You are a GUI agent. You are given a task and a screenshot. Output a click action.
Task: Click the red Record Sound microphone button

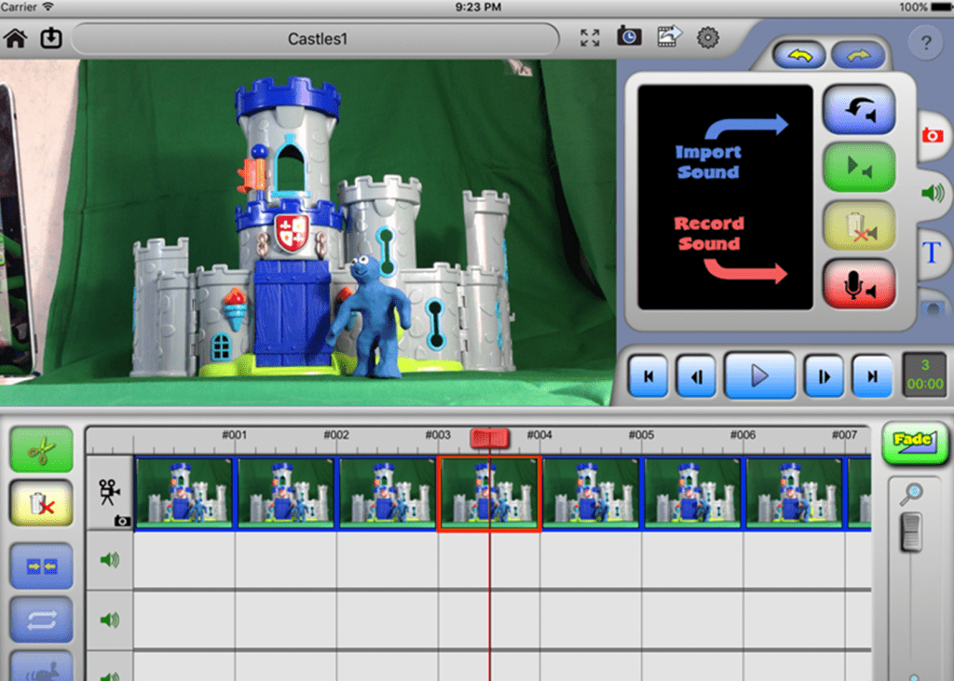(x=858, y=283)
